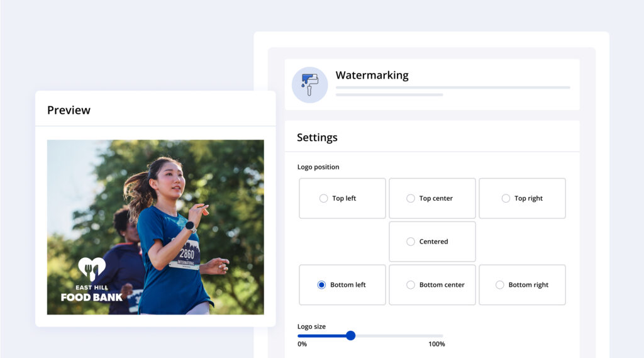This screenshot has height=358, width=644.
Task: Click the heart-and-fork logo in the preview
Action: pyautogui.click(x=92, y=269)
